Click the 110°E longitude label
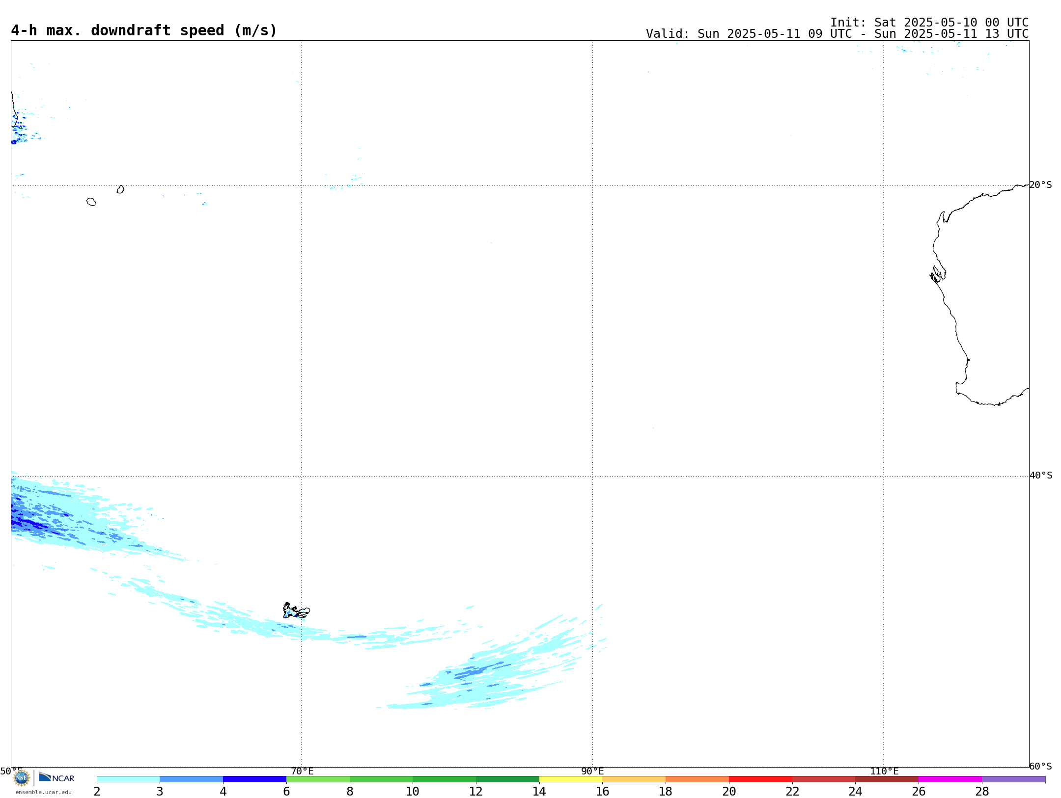The height and width of the screenshot is (798, 1061). (x=884, y=771)
